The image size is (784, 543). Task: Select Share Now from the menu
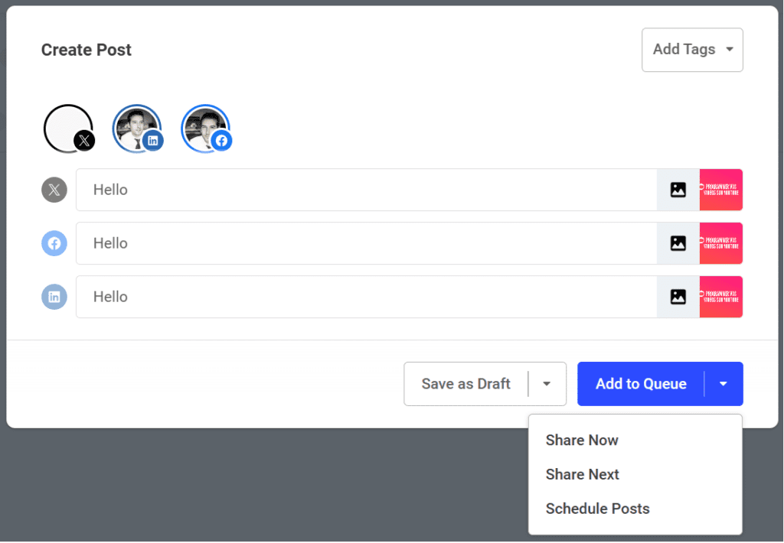coord(582,440)
